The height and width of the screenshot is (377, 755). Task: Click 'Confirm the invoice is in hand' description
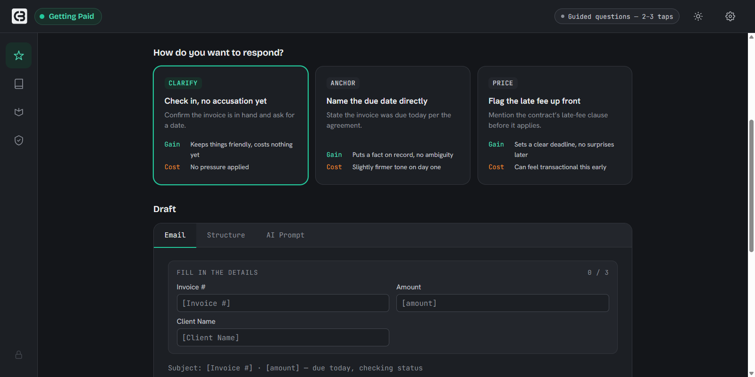230,120
